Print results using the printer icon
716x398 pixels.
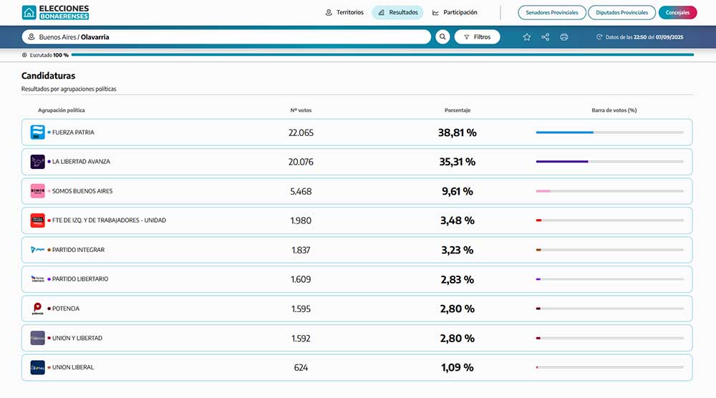point(564,37)
